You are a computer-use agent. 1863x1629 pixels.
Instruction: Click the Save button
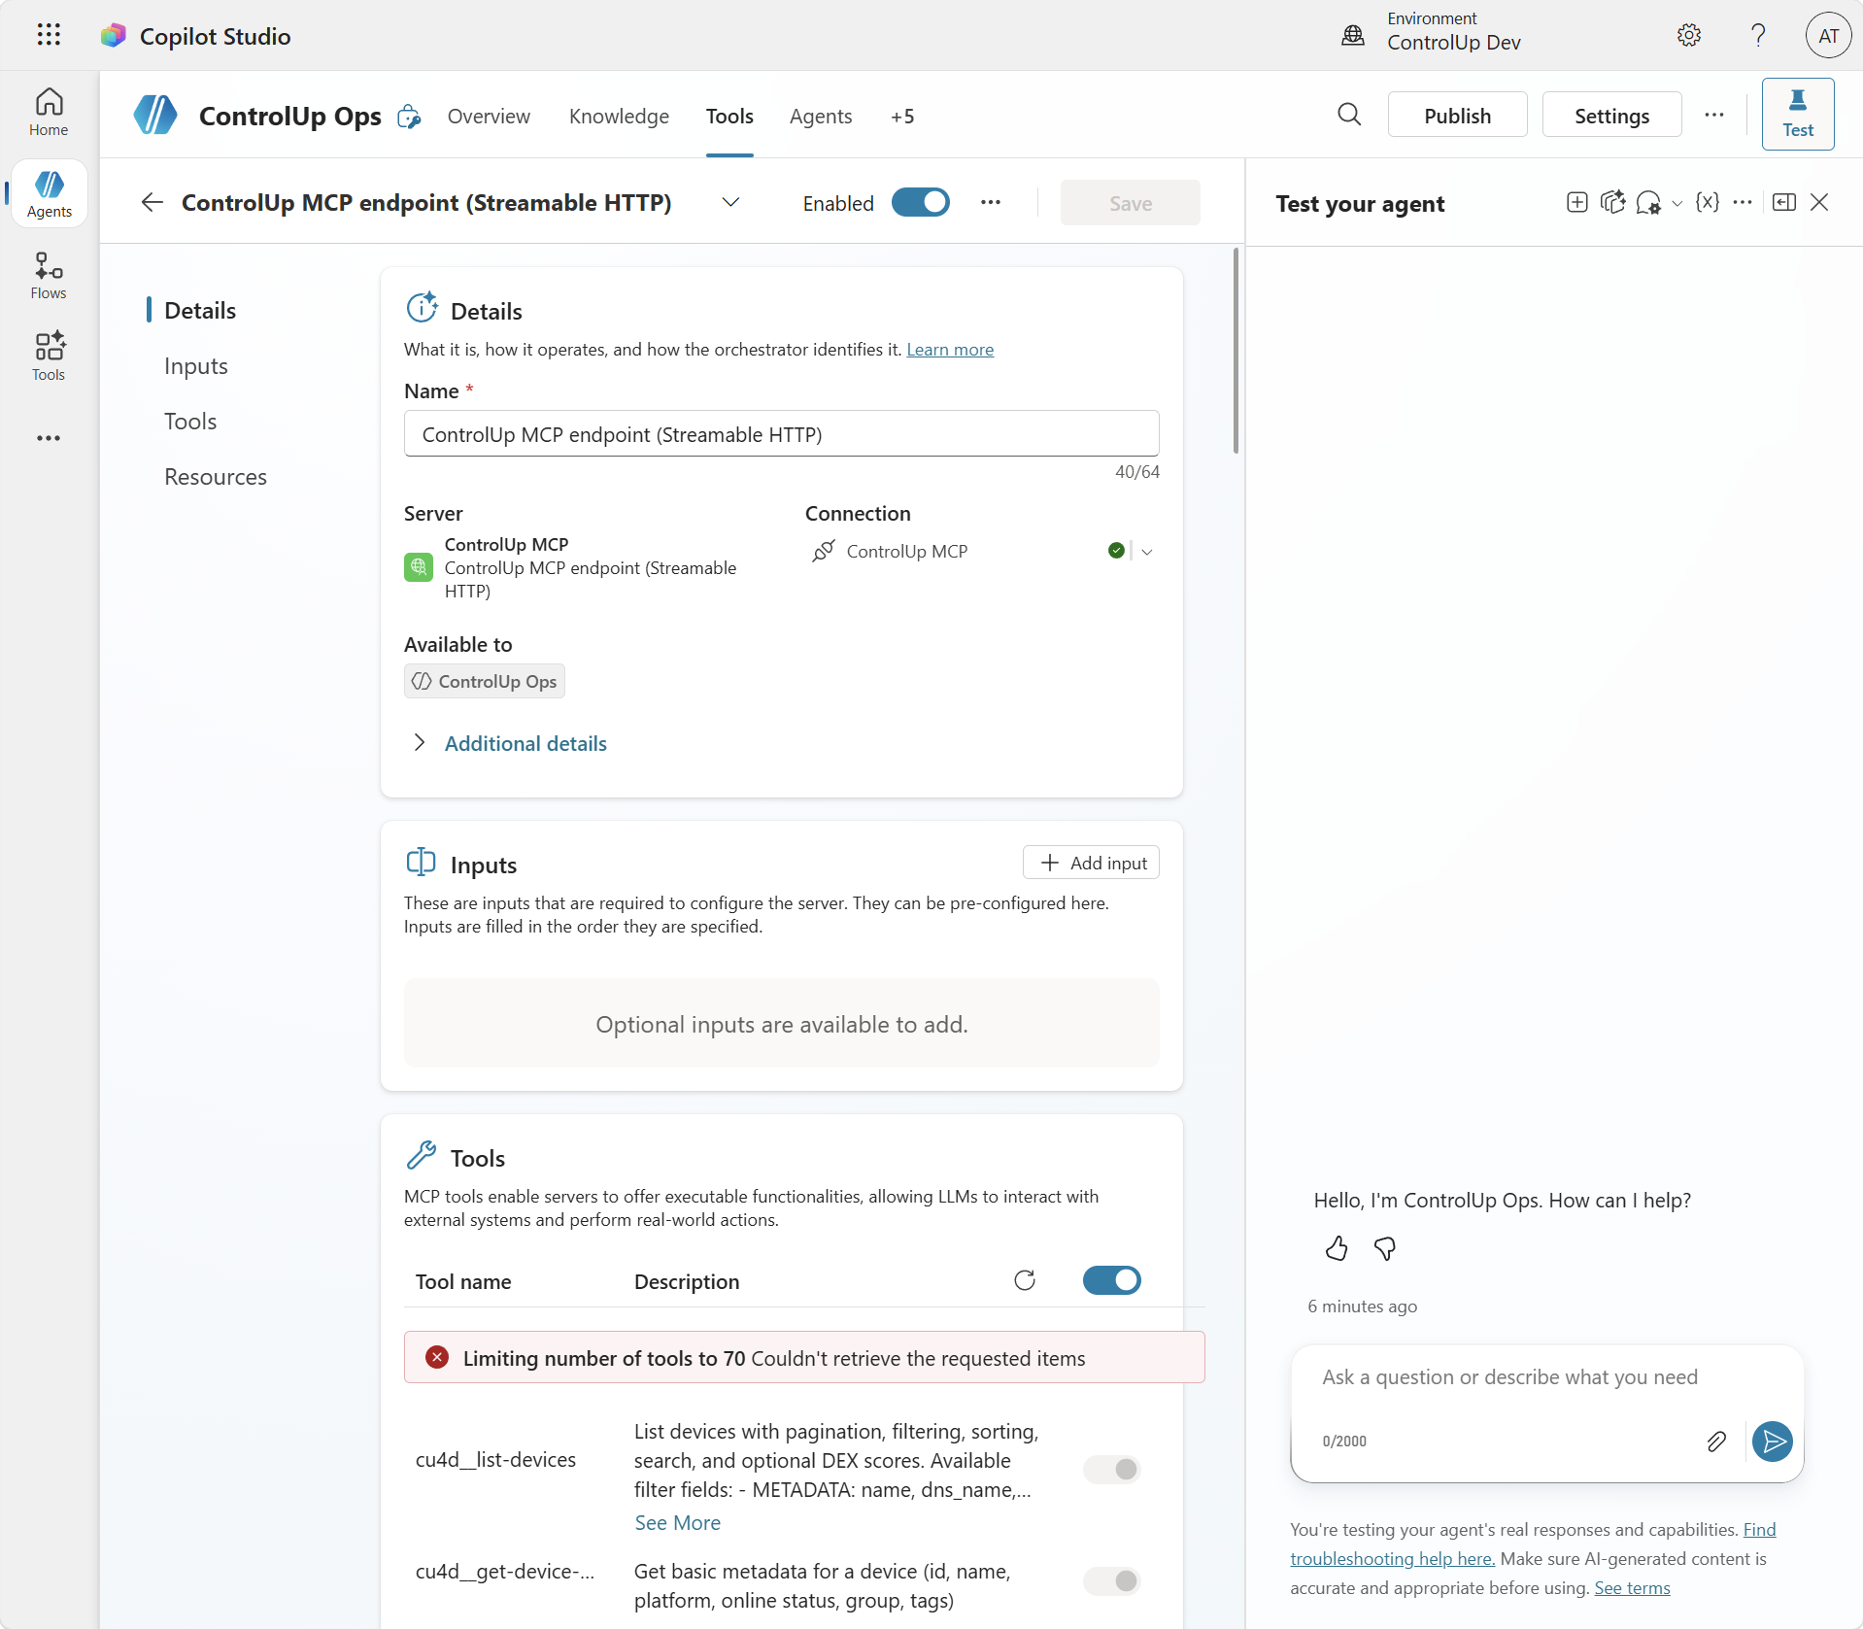click(x=1131, y=203)
